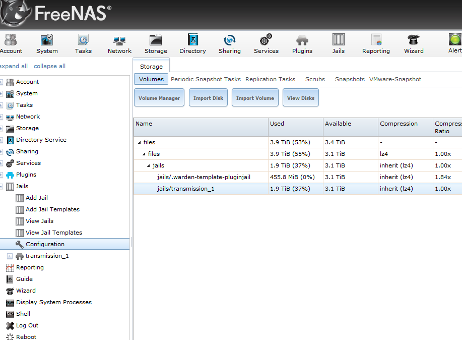
Task: Open the Volume Manager
Action: (x=159, y=98)
